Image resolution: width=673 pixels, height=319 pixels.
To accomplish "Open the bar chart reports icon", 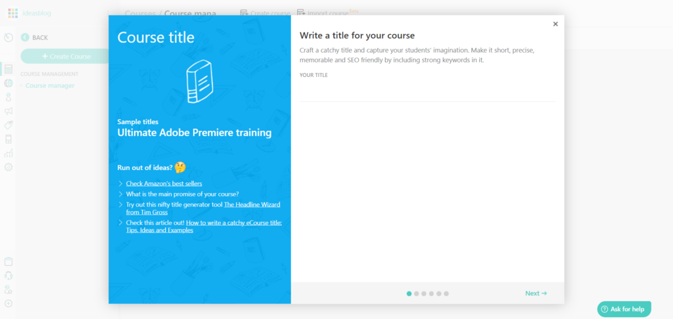I will (9, 153).
